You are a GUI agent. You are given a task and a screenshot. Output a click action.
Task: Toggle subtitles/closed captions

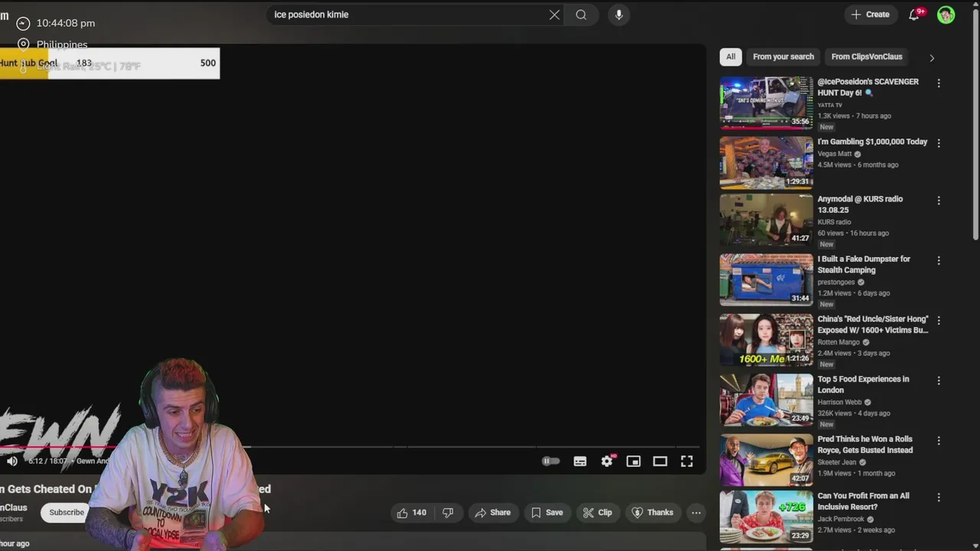pyautogui.click(x=580, y=461)
